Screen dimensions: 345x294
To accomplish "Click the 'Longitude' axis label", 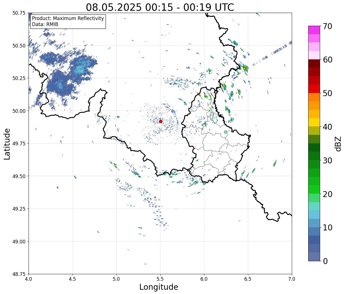I will point(159,287).
